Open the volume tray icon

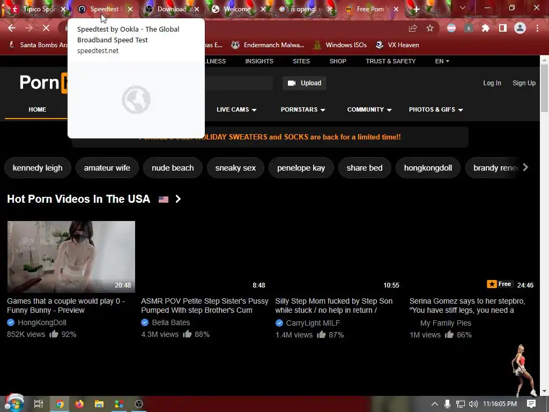click(x=473, y=404)
